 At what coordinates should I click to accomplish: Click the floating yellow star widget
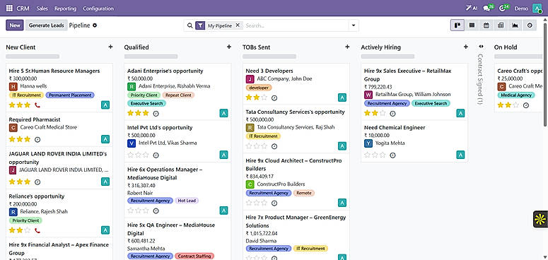point(540,219)
